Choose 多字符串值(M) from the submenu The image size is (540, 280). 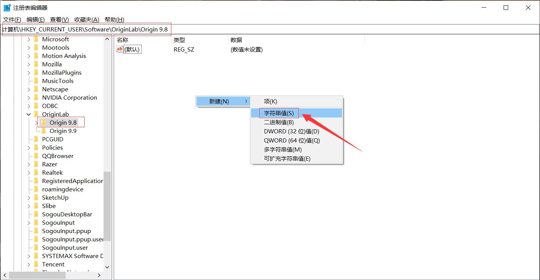[297, 149]
